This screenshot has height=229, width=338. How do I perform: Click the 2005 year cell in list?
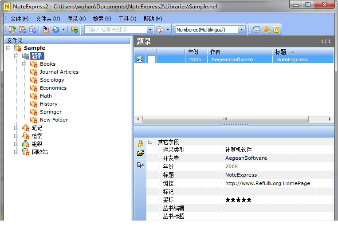(x=196, y=59)
